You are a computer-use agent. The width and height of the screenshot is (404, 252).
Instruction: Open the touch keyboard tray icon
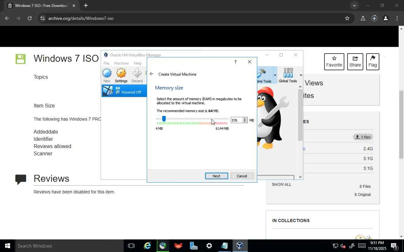(x=362, y=246)
